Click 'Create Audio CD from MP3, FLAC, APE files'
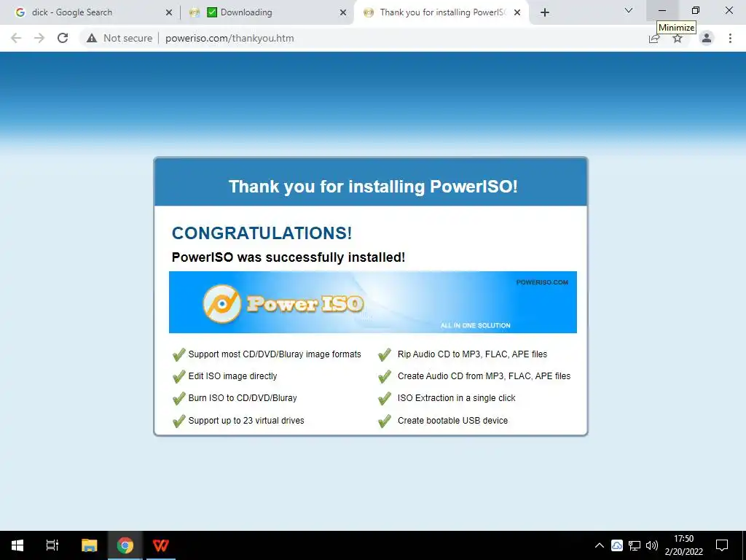746x560 pixels. [x=484, y=376]
